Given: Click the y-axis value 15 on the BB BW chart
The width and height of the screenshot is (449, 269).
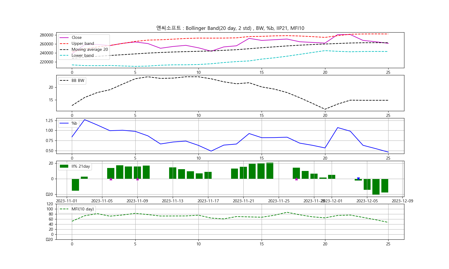Looking at the screenshot, I should [x=51, y=100].
